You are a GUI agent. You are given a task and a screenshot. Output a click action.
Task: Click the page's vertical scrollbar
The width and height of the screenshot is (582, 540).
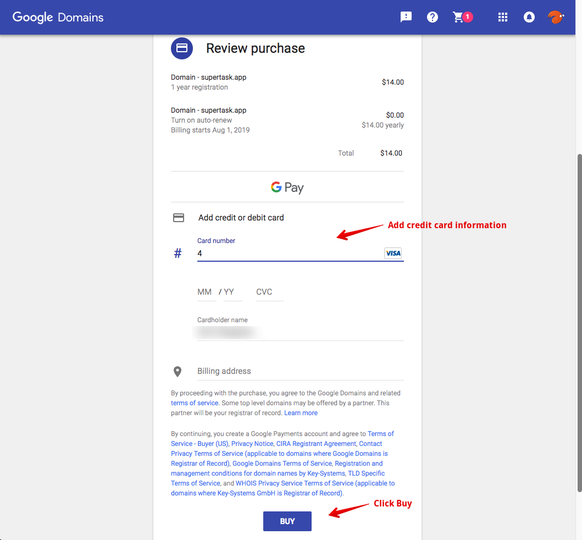click(579, 323)
